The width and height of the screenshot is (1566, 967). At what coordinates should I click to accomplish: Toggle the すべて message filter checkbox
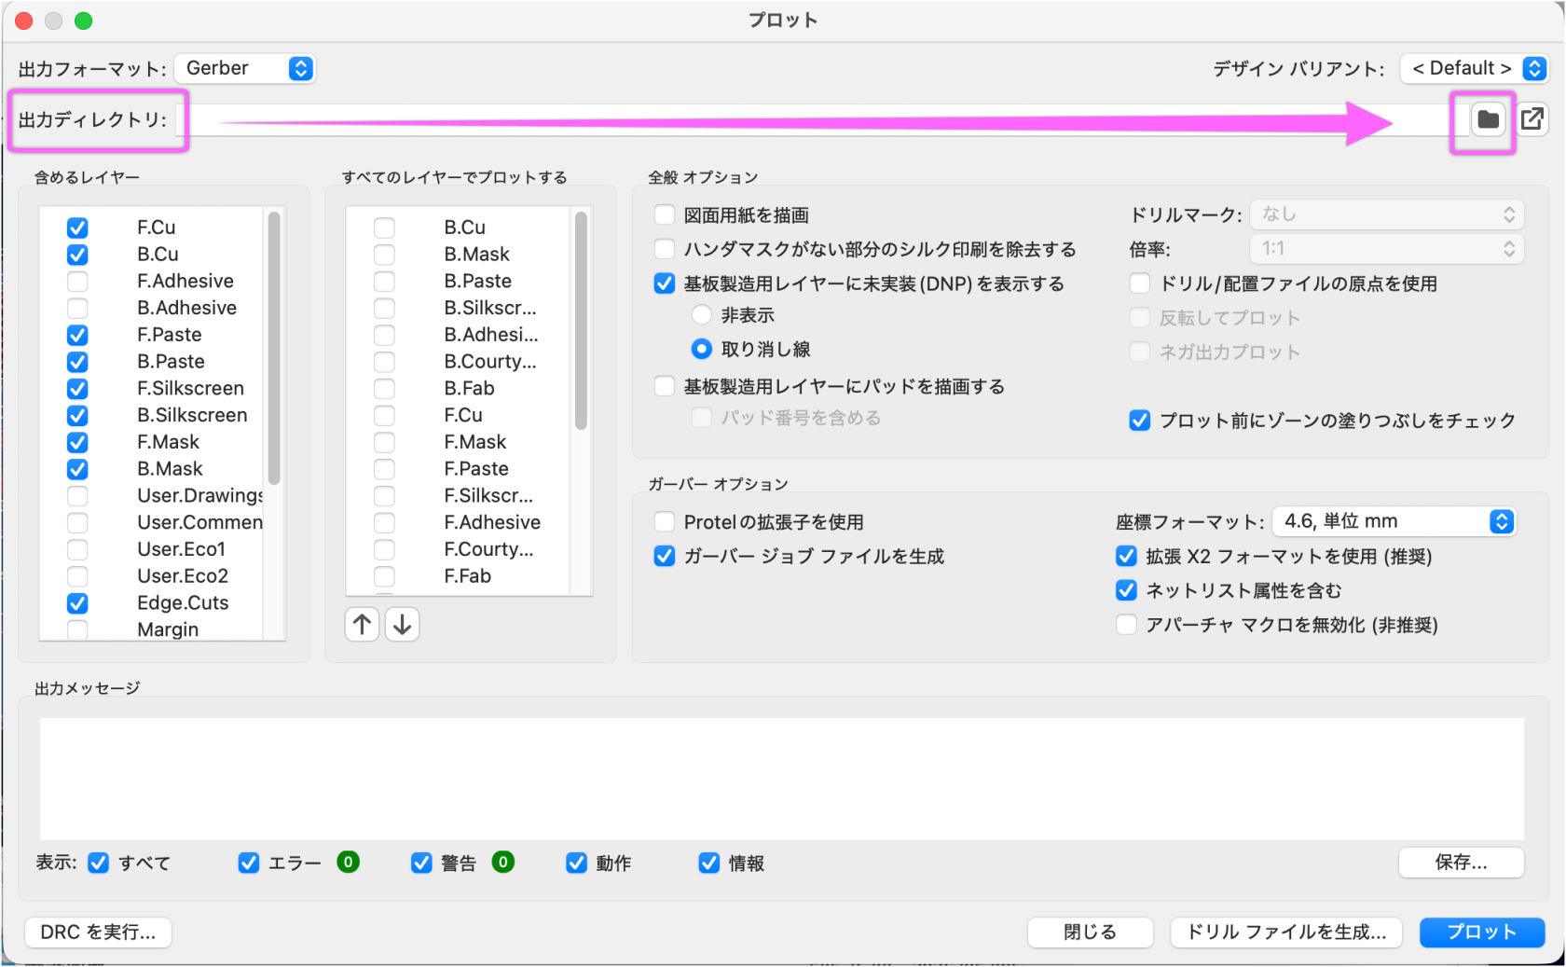[x=99, y=863]
